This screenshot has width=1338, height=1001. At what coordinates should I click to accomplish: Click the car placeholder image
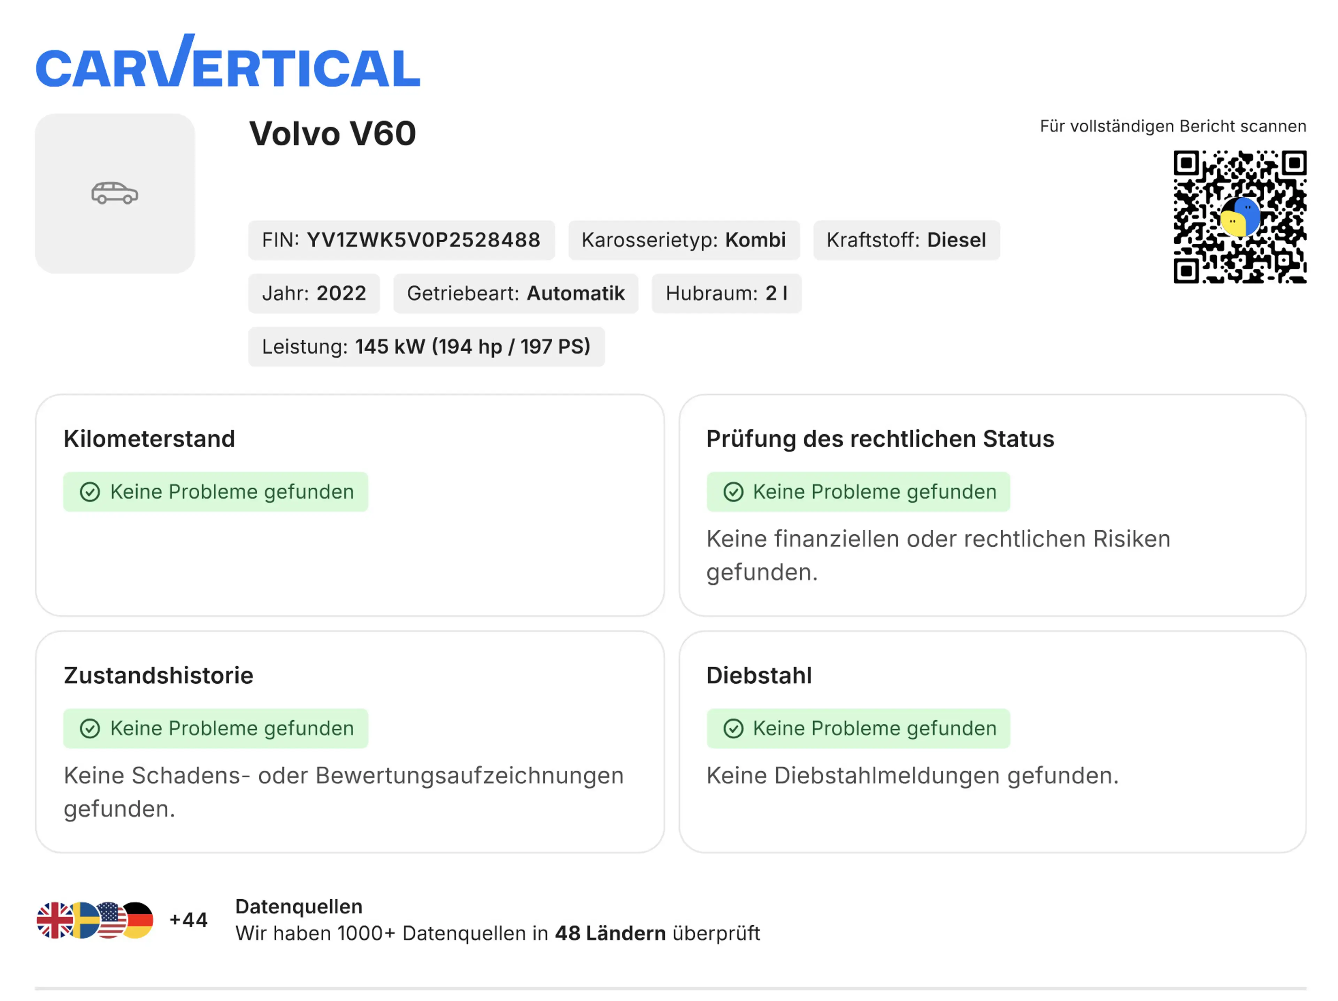[115, 193]
